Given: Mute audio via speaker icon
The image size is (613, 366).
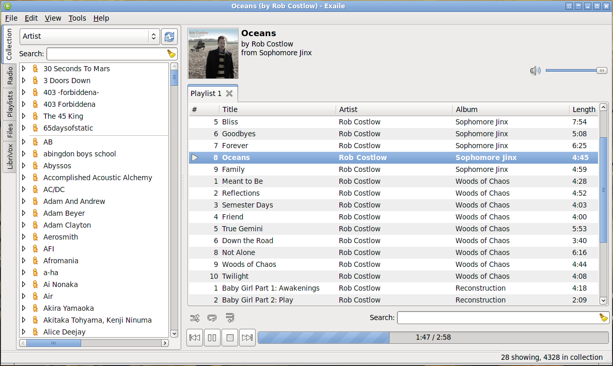Looking at the screenshot, I should [535, 71].
